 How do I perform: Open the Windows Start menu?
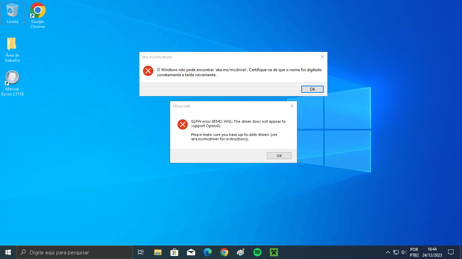[x=8, y=252]
